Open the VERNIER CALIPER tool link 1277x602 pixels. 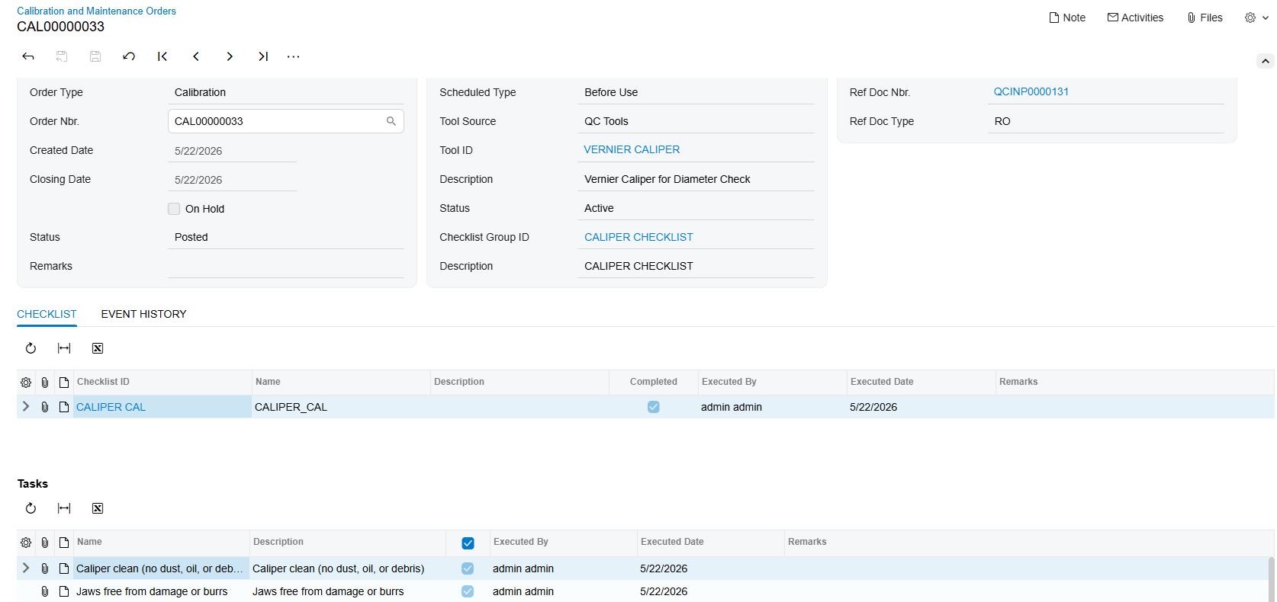632,149
